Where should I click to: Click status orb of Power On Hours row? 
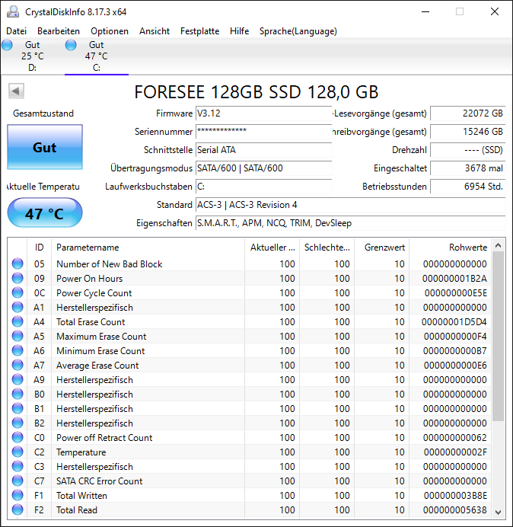(18, 278)
